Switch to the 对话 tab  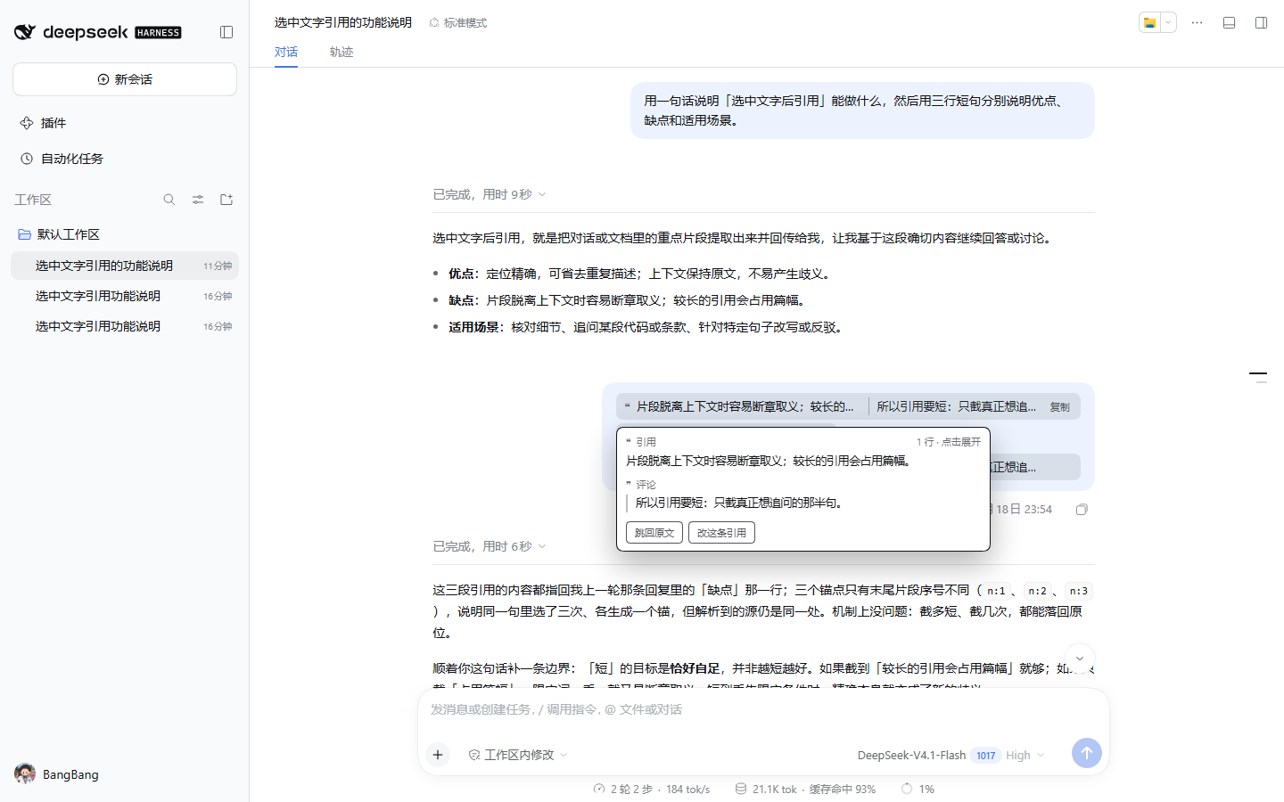[286, 52]
